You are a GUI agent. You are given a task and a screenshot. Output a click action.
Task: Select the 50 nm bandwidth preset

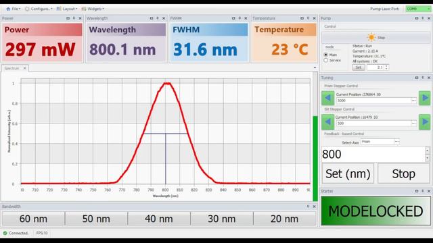(x=96, y=219)
